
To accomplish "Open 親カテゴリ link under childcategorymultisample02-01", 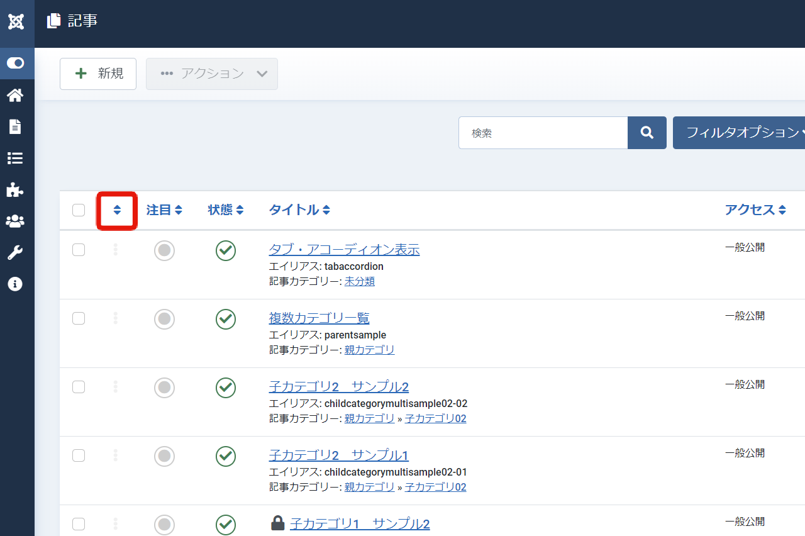I will (x=370, y=487).
